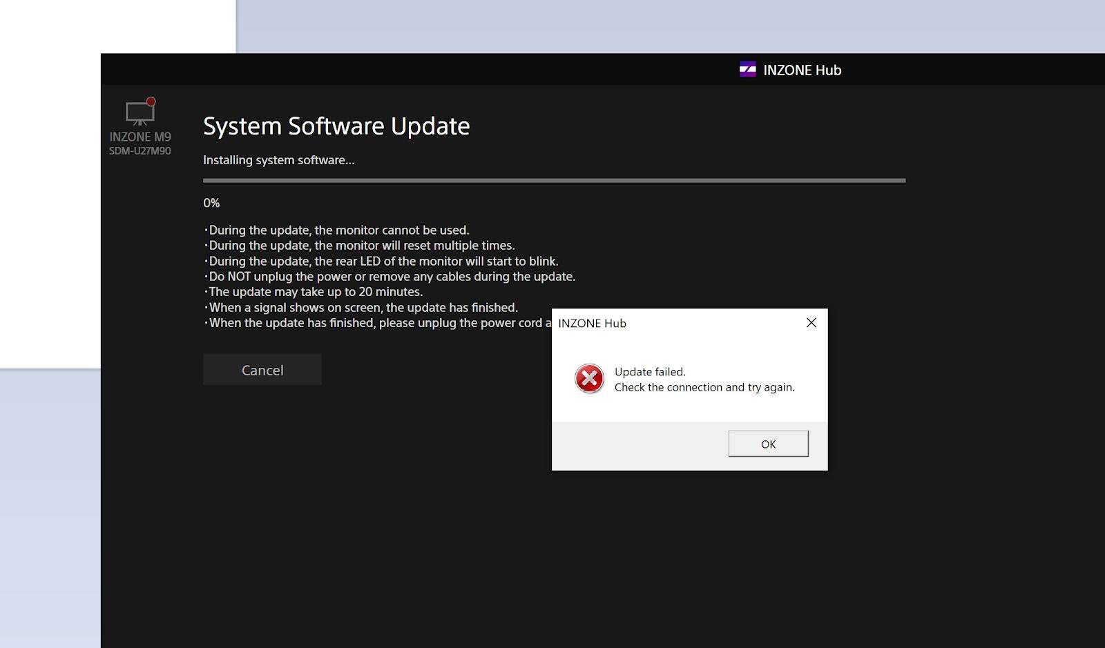1105x648 pixels.
Task: Click the System Software Update heading
Action: pyautogui.click(x=336, y=126)
